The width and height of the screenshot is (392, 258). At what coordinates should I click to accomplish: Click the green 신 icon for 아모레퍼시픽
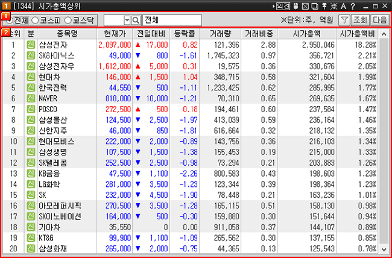31,206
